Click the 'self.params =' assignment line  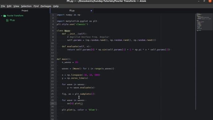click(x=111, y=40)
